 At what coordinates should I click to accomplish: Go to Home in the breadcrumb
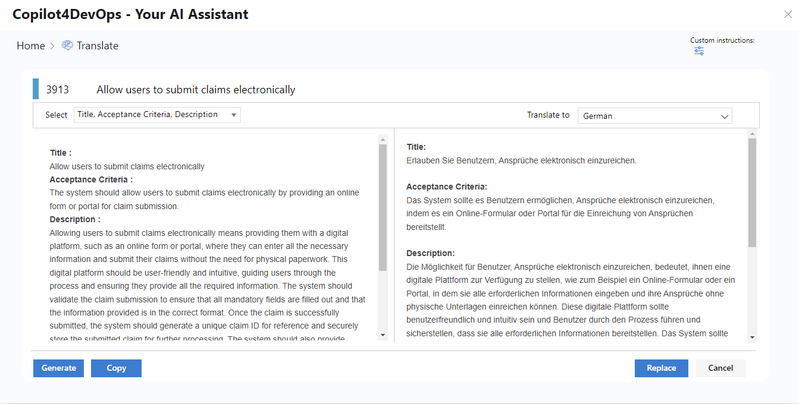click(x=31, y=46)
